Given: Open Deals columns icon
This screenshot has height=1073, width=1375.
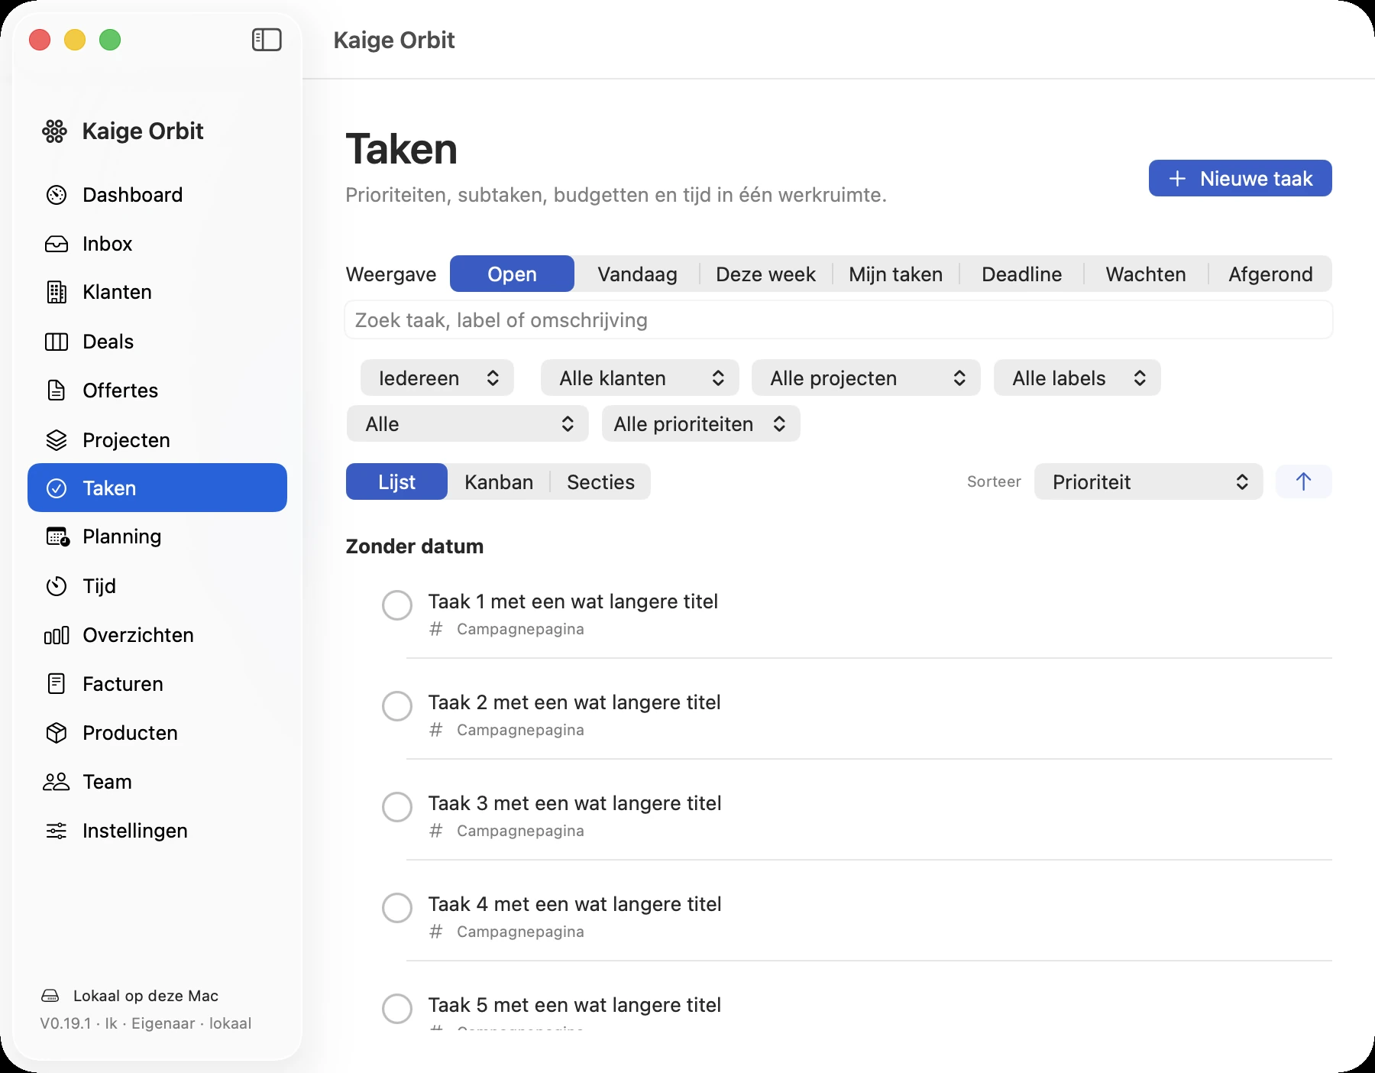Looking at the screenshot, I should click(x=57, y=342).
